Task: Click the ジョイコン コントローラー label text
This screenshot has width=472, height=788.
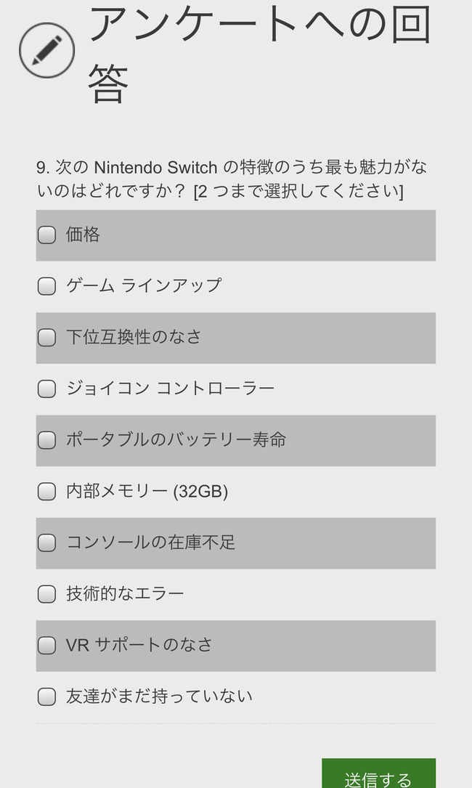Action: [171, 388]
